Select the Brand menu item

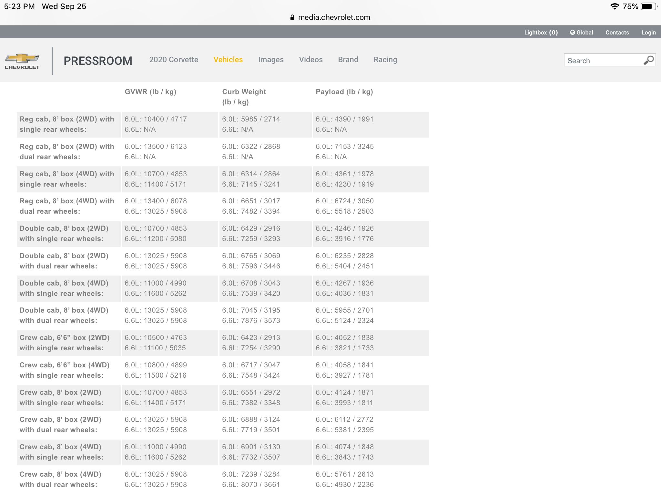(348, 60)
